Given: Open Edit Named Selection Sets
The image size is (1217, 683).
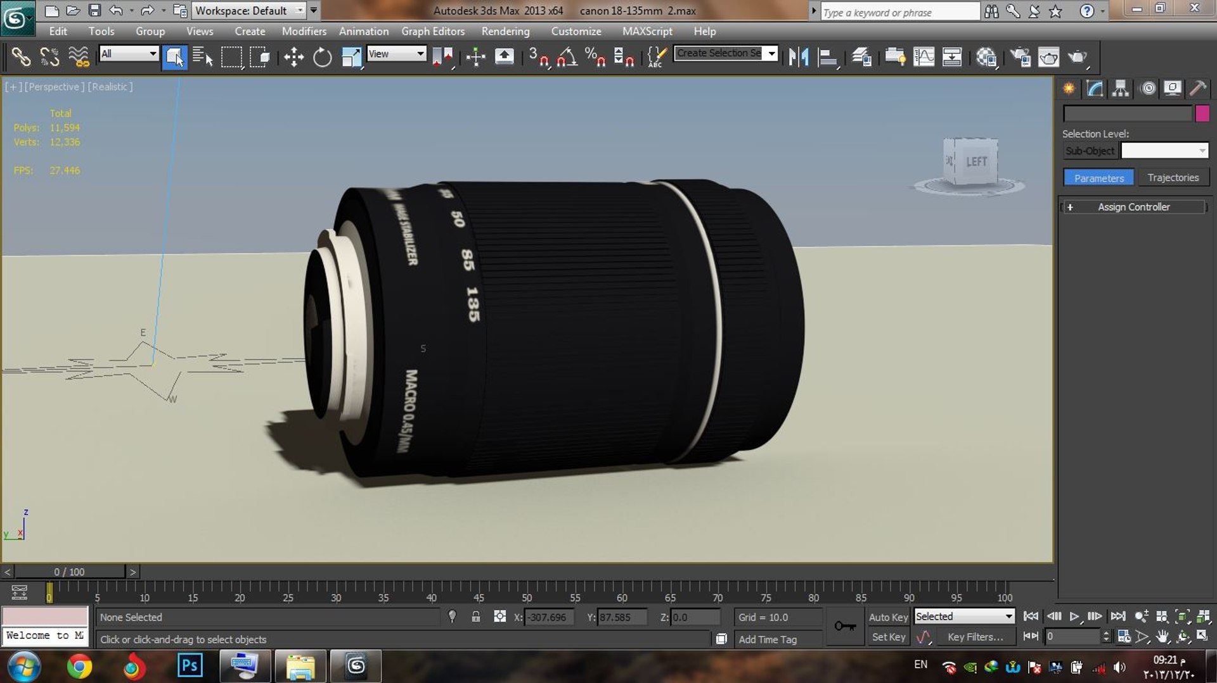Looking at the screenshot, I should 657,57.
